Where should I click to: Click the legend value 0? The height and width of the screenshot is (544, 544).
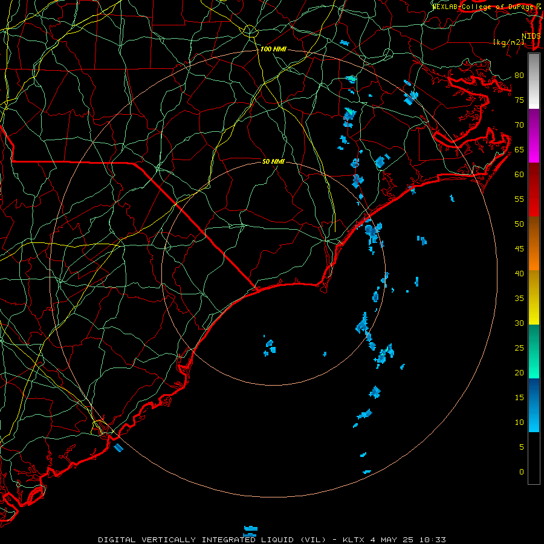522,472
